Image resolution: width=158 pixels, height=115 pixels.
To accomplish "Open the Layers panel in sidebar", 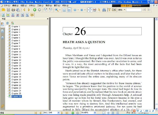I will coord(2,38).
